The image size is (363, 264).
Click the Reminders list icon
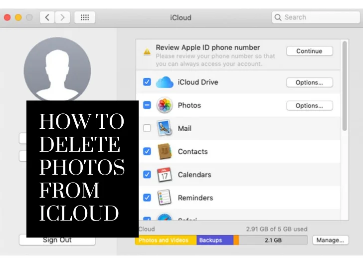click(165, 198)
